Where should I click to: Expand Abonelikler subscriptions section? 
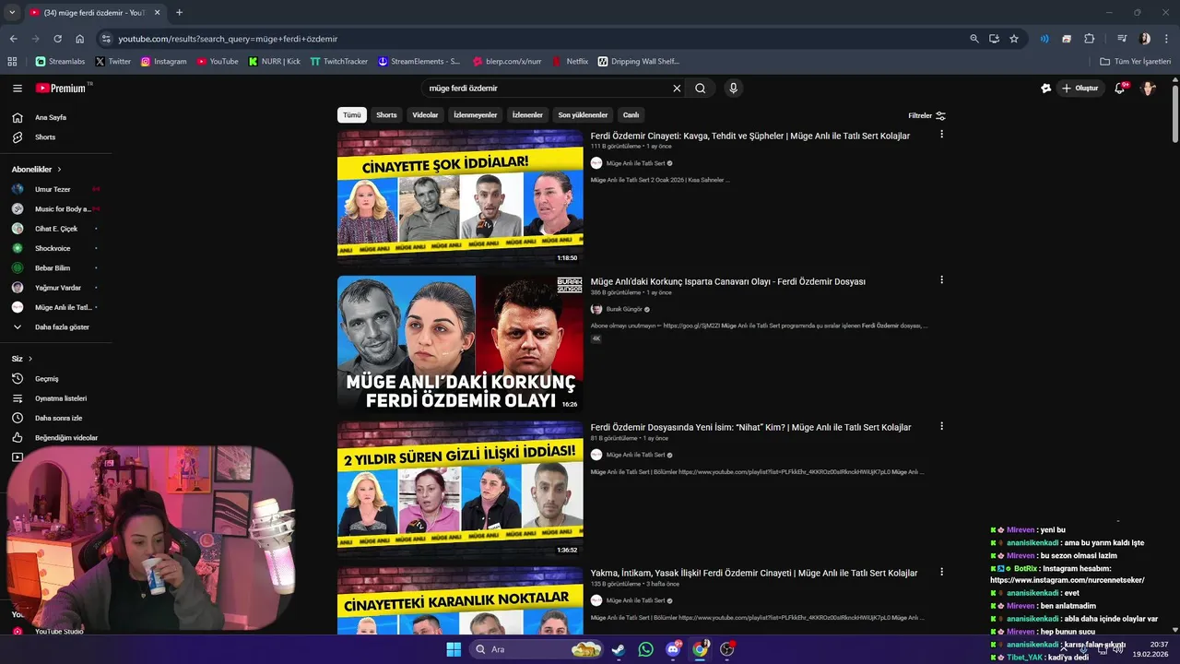tap(37, 170)
